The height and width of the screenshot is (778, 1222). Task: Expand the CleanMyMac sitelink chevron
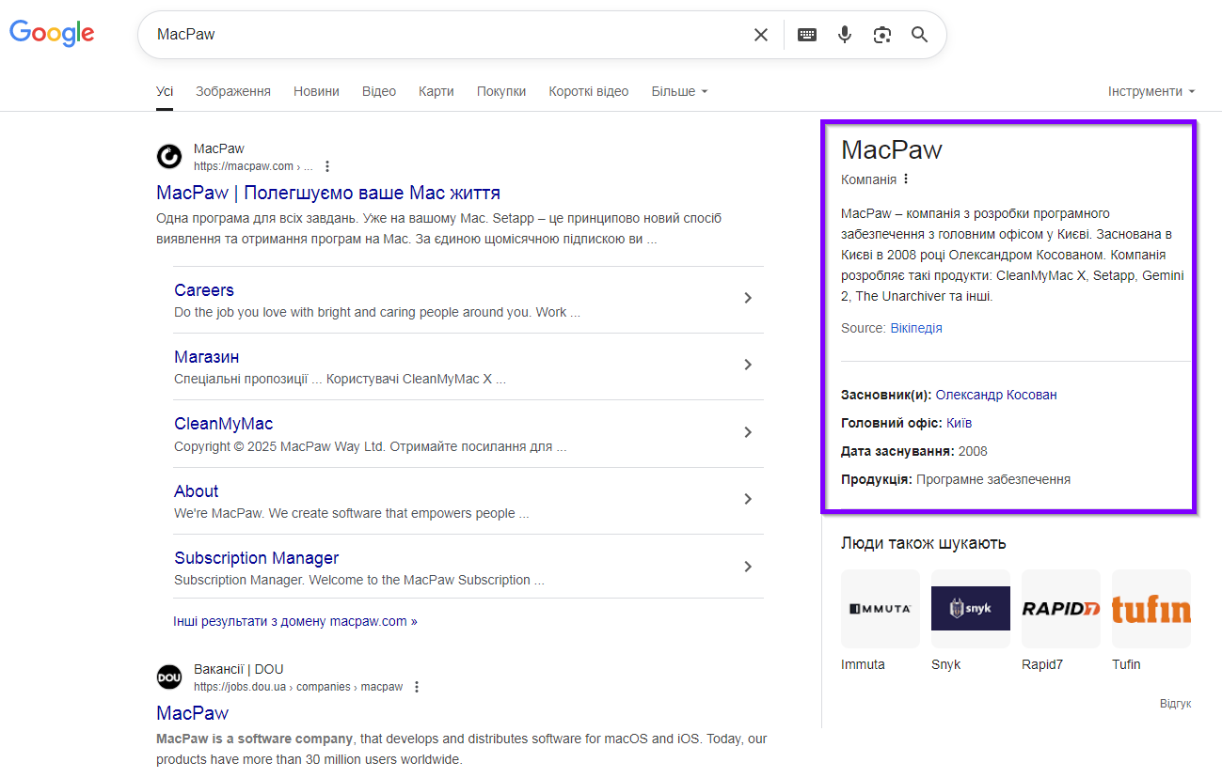[x=748, y=432]
